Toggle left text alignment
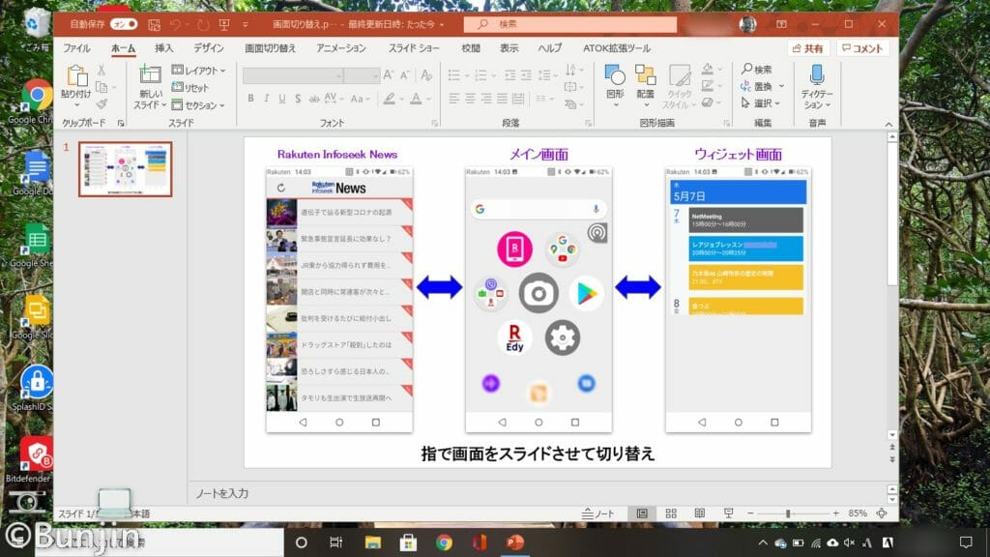 point(454,99)
